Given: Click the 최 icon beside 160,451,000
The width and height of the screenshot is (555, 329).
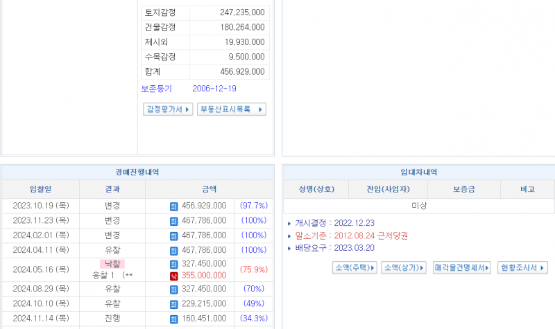Looking at the screenshot, I should pyautogui.click(x=173, y=319).
